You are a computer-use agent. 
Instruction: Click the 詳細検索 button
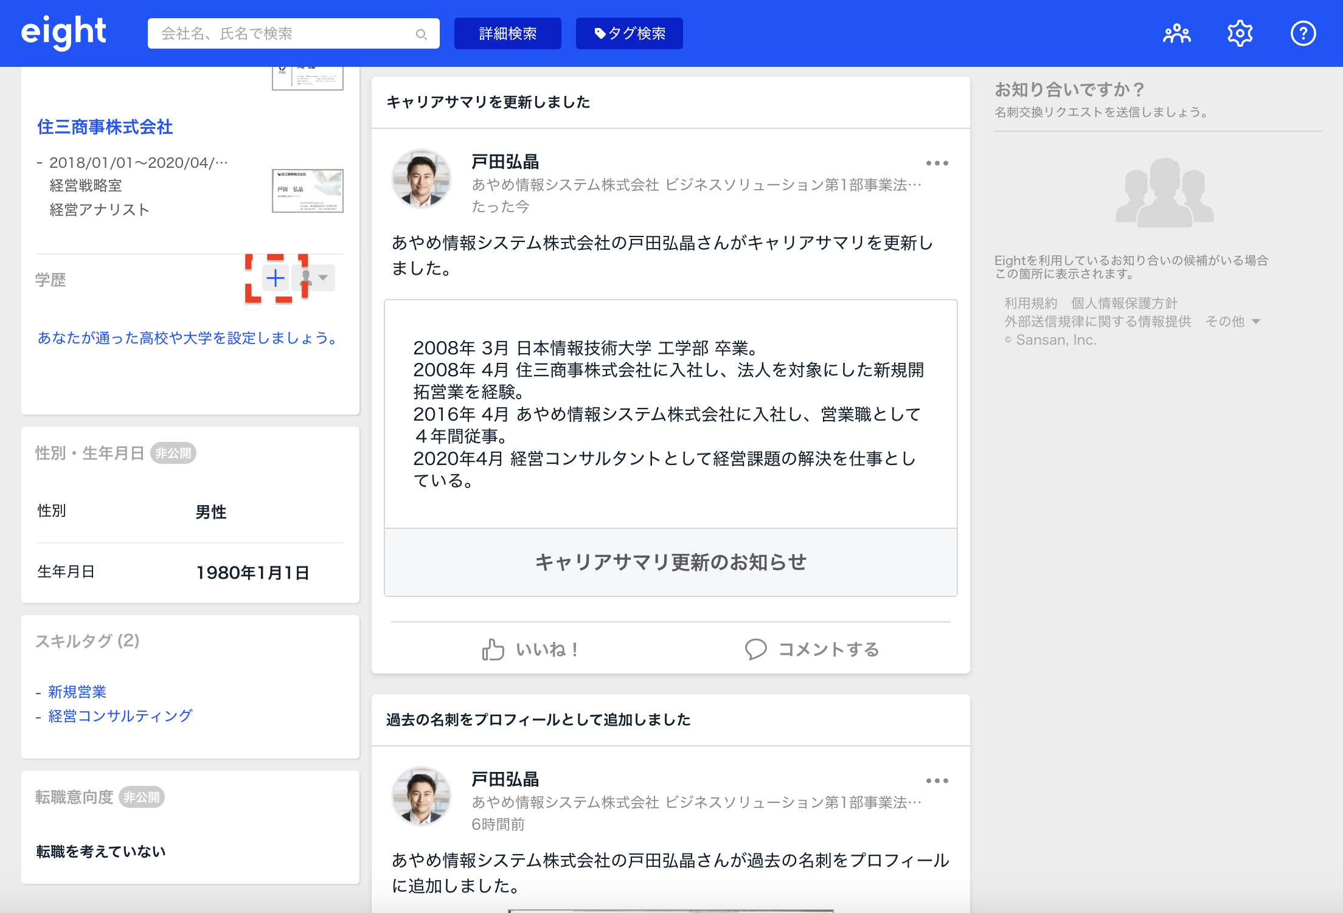pos(507,33)
